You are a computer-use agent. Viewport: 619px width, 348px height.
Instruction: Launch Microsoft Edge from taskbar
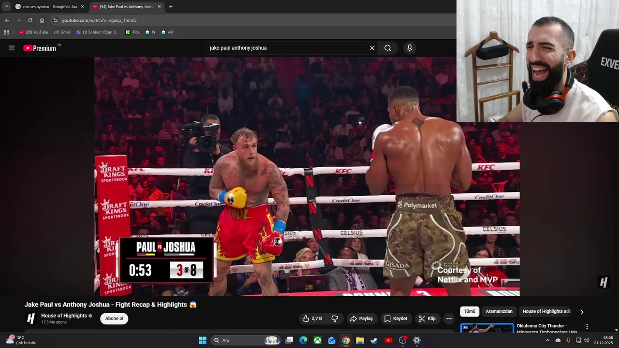(303, 340)
